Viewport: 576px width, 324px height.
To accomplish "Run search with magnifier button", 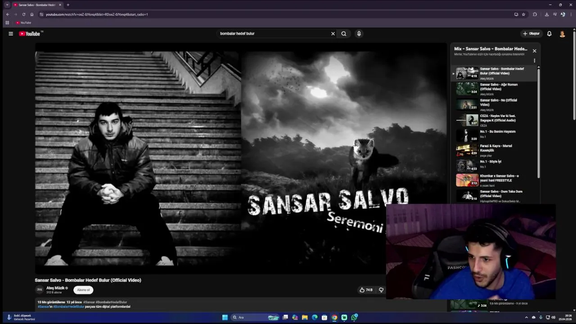I will click(344, 33).
